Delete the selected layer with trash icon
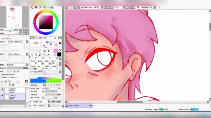211x118 pixels. [x=13, y=85]
